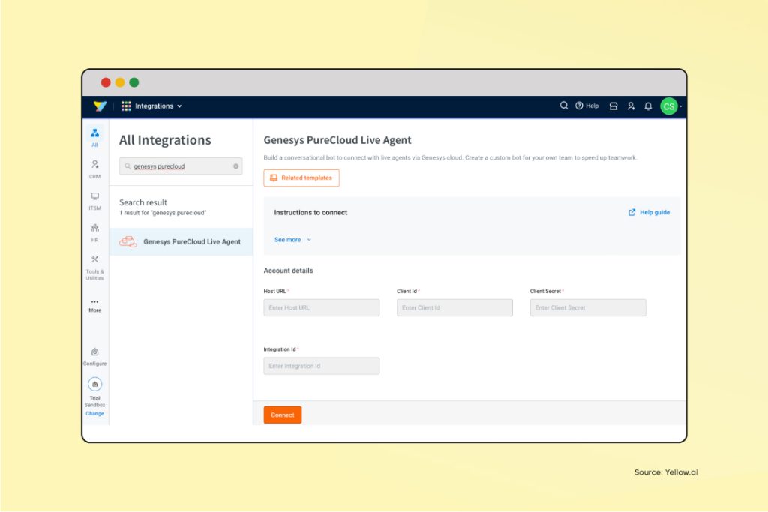The height and width of the screenshot is (512, 768).
Task: Click the yellow minimize window button
Action: point(120,82)
